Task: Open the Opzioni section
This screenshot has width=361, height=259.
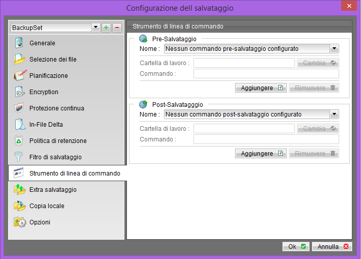Action: [67, 222]
